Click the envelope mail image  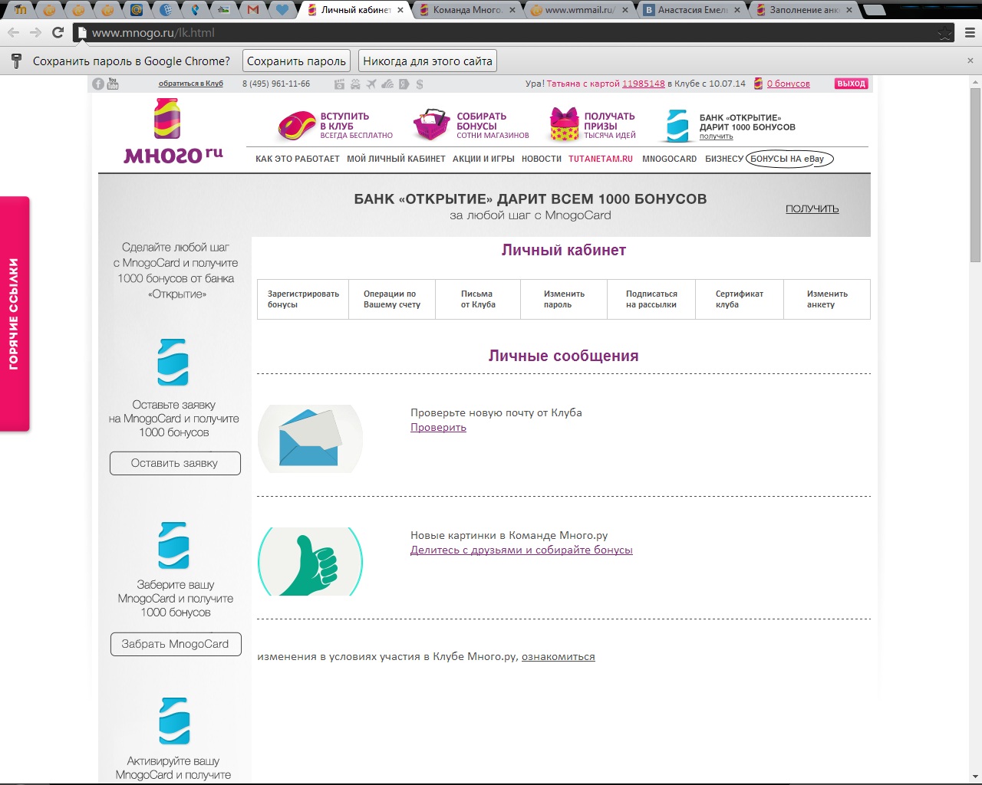(311, 438)
